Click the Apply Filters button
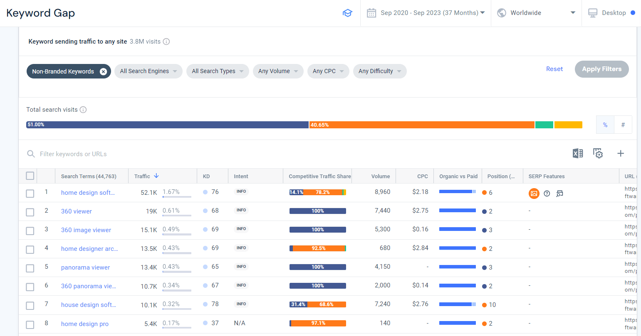Viewport: 641px width, 336px height. [602, 69]
